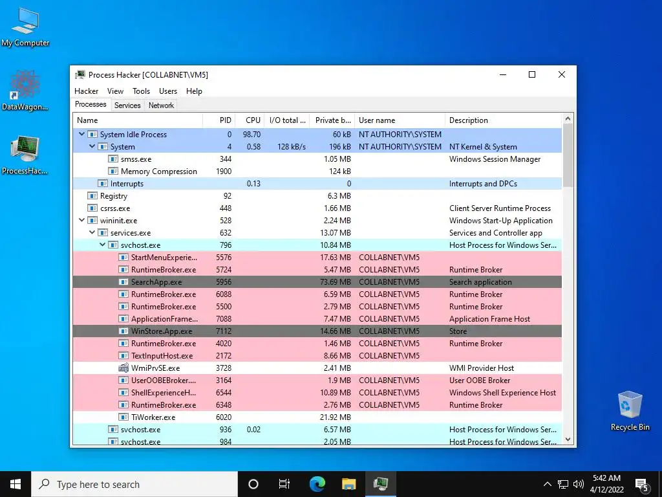
Task: Select ShellExperienceH... process row
Action: pyautogui.click(x=317, y=392)
